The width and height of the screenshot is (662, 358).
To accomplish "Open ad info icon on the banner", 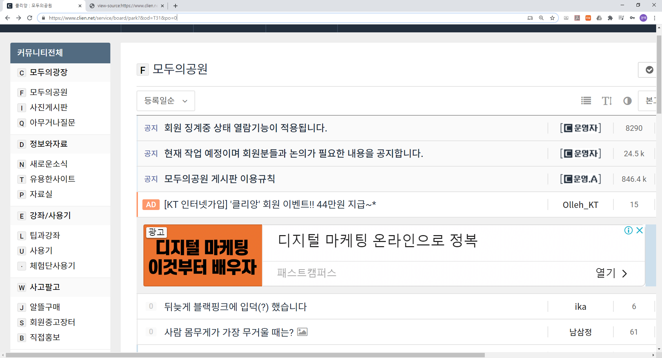I will tap(629, 230).
